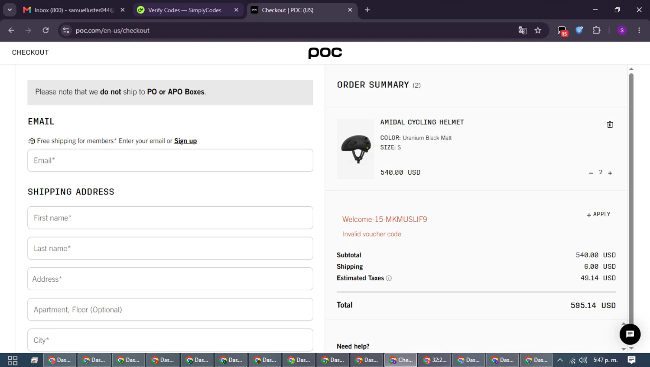
Task: Click the Need help? heading
Action: tap(353, 346)
